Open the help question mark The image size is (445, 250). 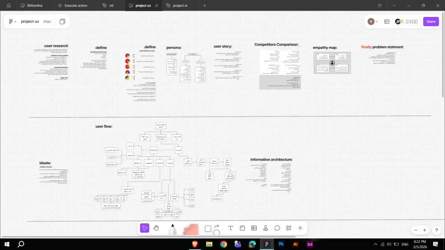437,230
